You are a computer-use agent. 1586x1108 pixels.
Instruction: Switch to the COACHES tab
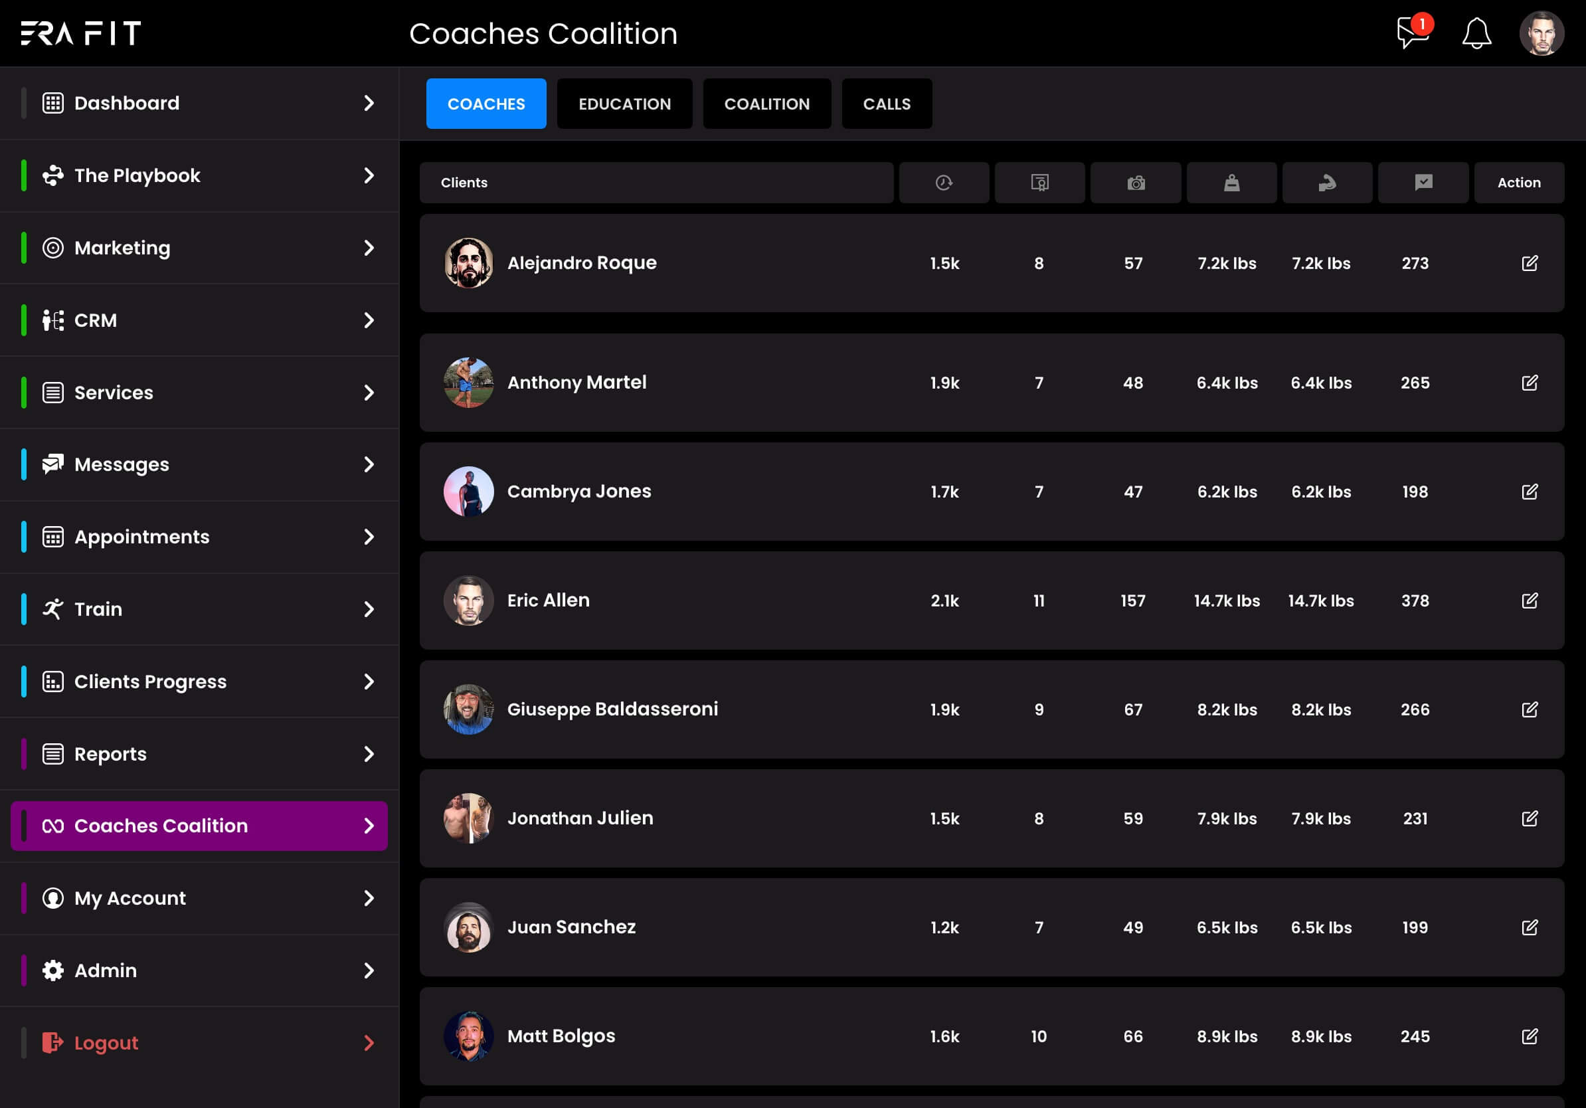pos(486,104)
